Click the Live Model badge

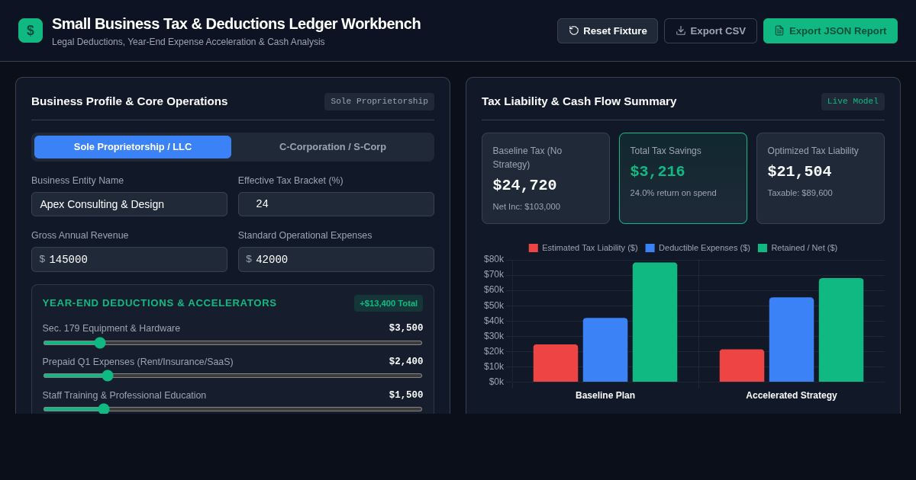(853, 101)
